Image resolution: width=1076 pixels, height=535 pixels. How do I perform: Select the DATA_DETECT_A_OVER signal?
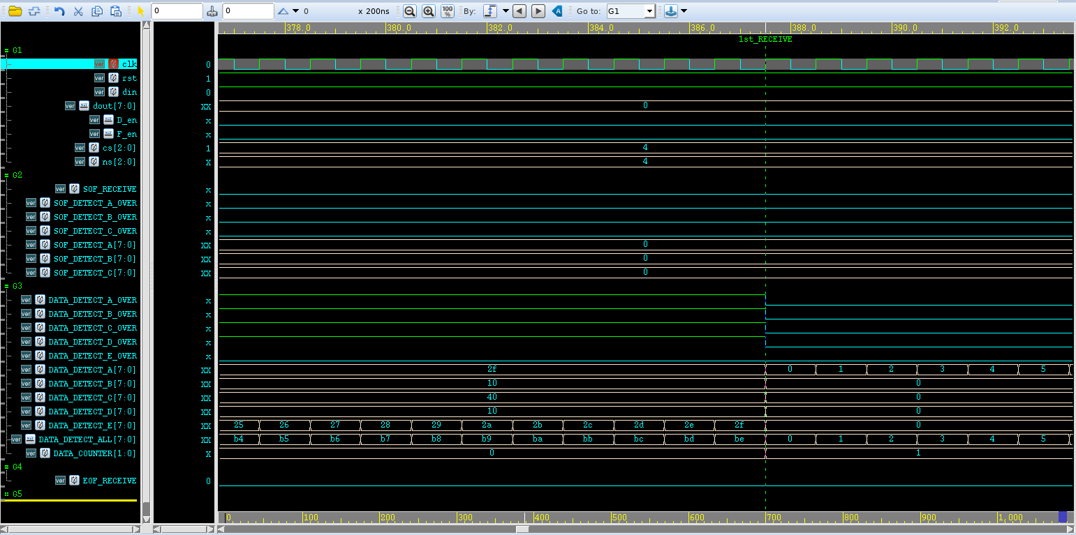pyautogui.click(x=93, y=300)
